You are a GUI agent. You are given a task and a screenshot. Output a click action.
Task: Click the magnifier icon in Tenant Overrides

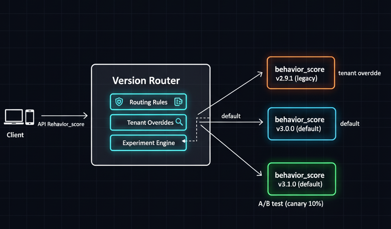(179, 122)
